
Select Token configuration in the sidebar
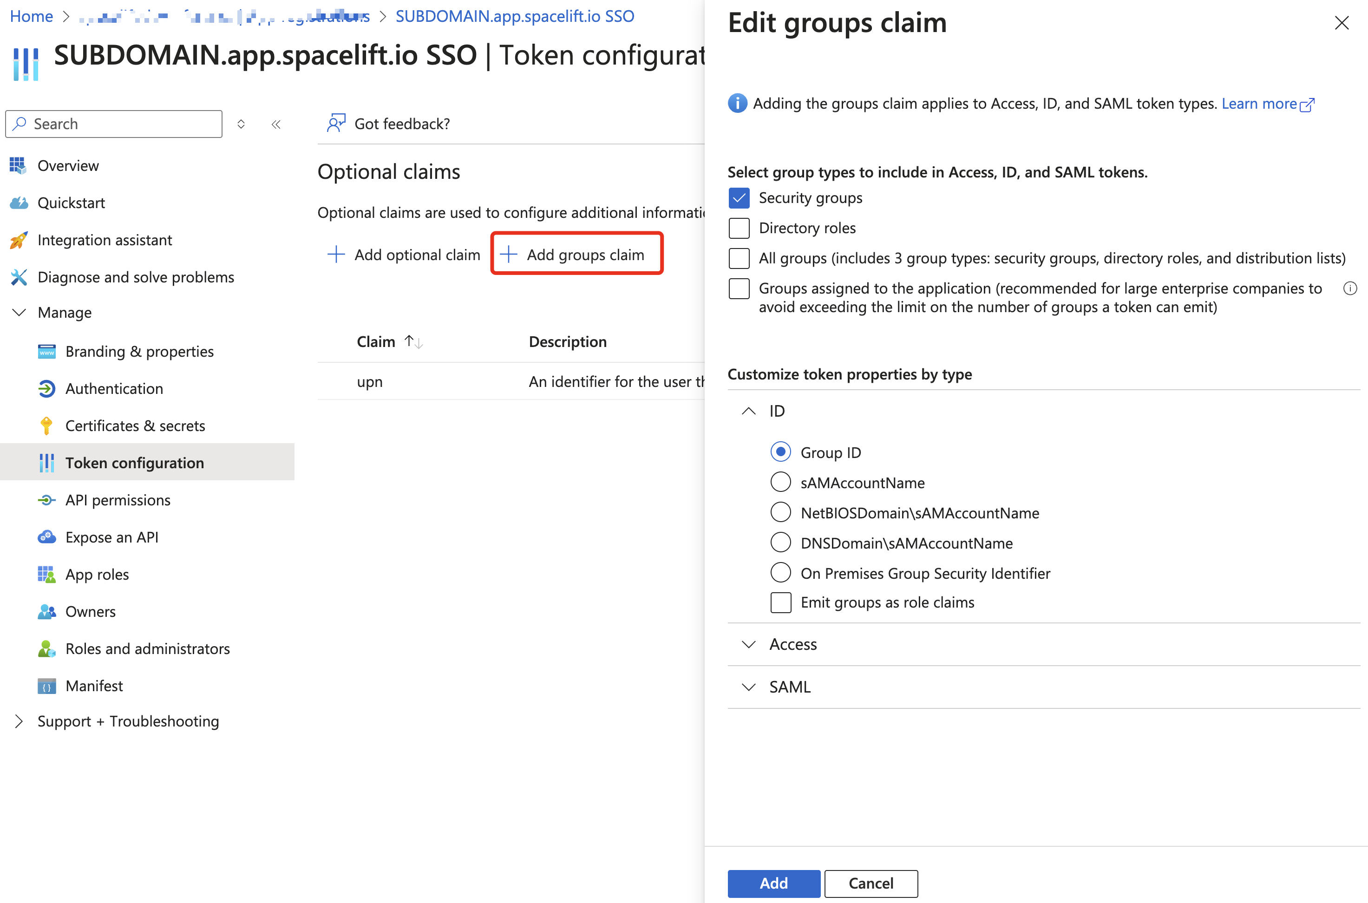(134, 463)
